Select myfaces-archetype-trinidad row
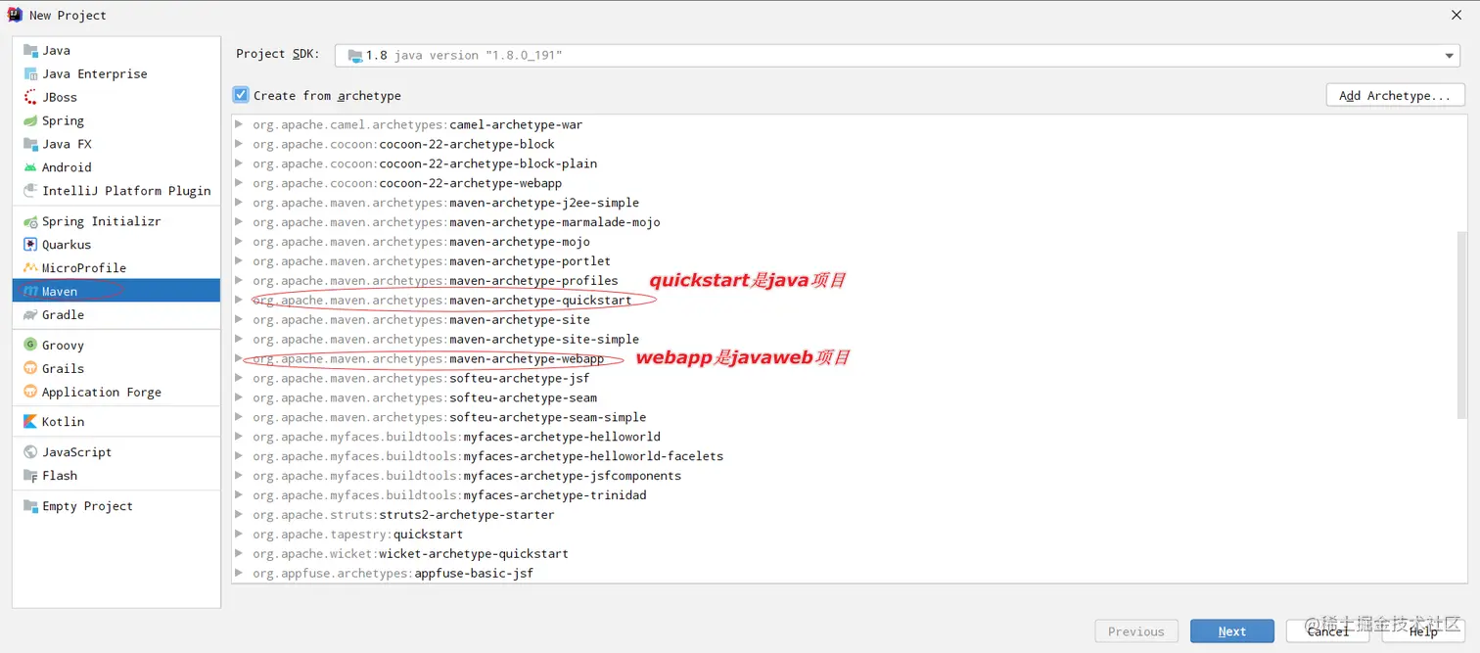 pyautogui.click(x=844, y=494)
